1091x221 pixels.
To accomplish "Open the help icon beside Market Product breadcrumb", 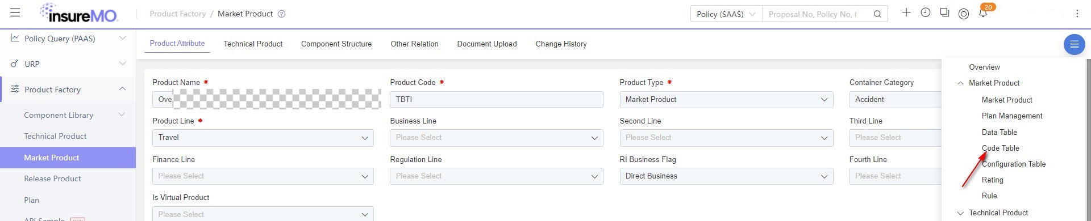I will coord(281,14).
